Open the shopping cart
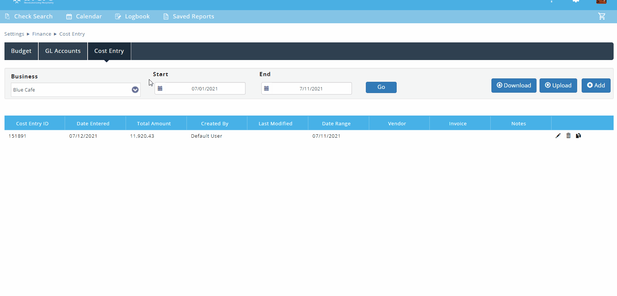 coord(602,17)
